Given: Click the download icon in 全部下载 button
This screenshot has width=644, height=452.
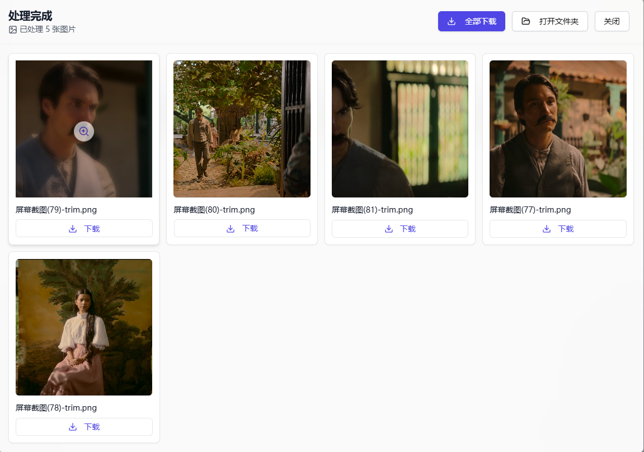Looking at the screenshot, I should click(452, 21).
